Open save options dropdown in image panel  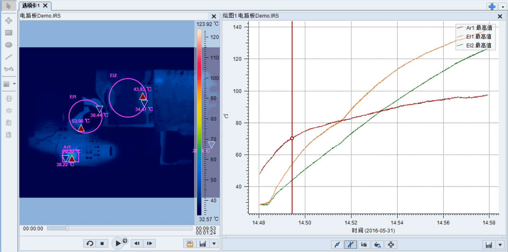[x=213, y=243]
